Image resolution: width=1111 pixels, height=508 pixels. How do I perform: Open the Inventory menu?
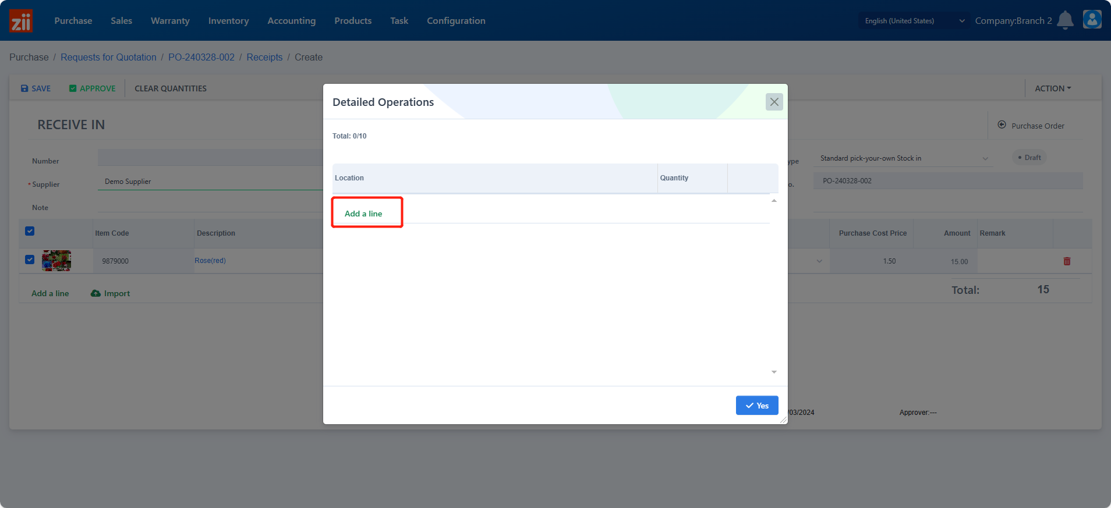228,21
